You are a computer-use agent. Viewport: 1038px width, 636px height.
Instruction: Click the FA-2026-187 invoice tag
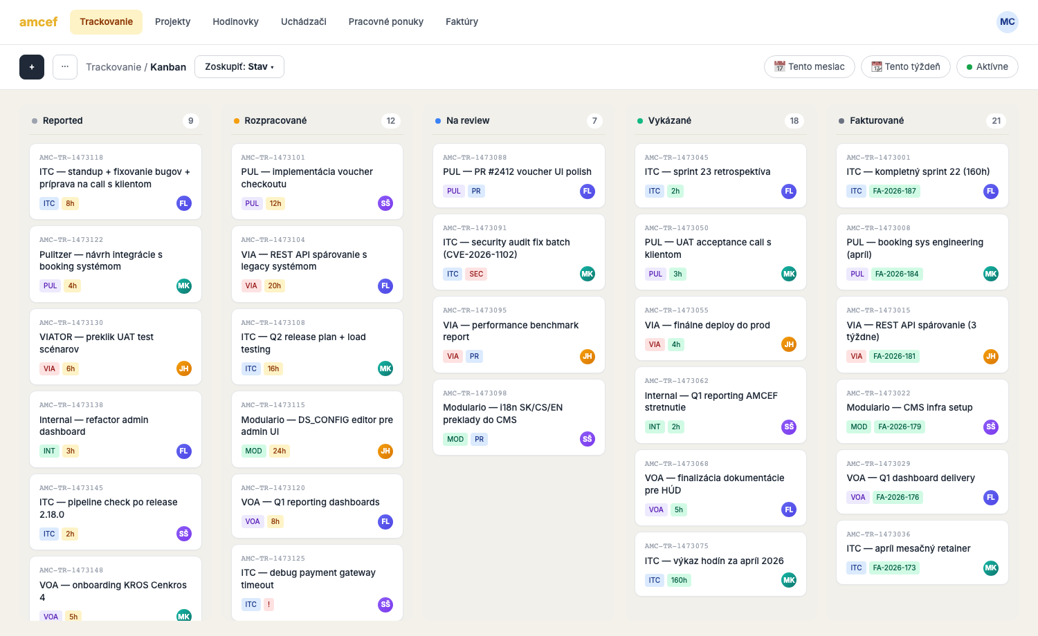pos(894,191)
